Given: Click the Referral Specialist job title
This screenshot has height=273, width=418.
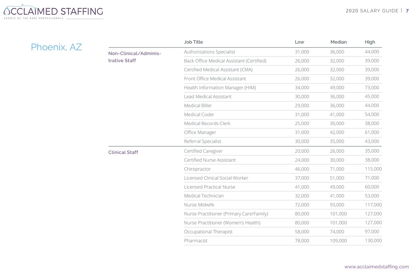Looking at the screenshot, I should [203, 141].
